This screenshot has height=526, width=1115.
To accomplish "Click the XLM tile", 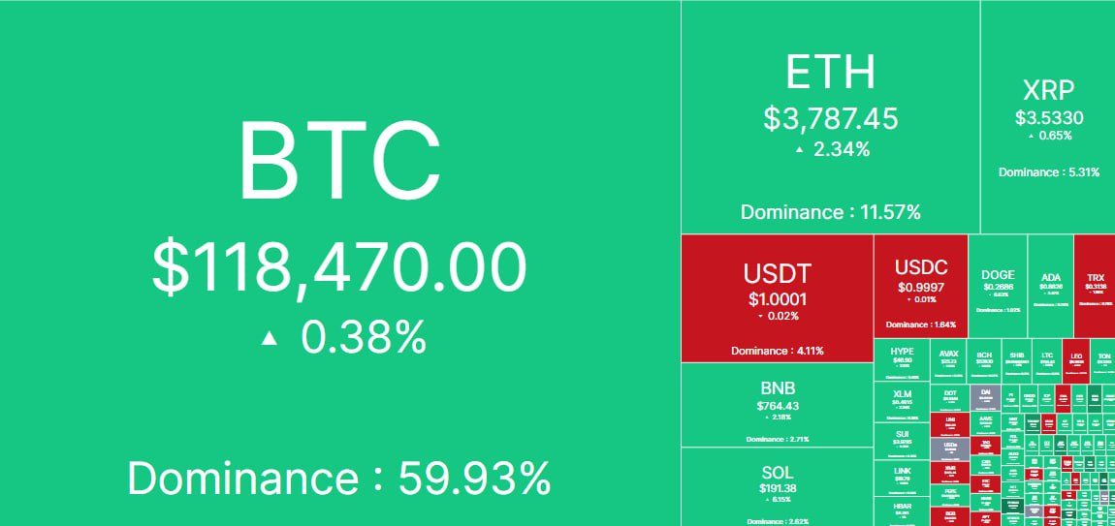I will 902,402.
